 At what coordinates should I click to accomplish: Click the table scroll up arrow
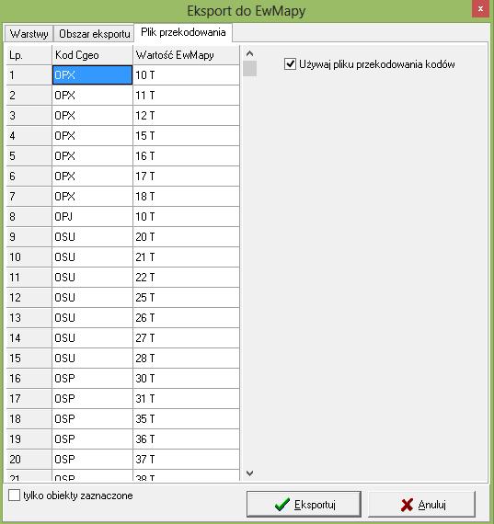(x=249, y=53)
